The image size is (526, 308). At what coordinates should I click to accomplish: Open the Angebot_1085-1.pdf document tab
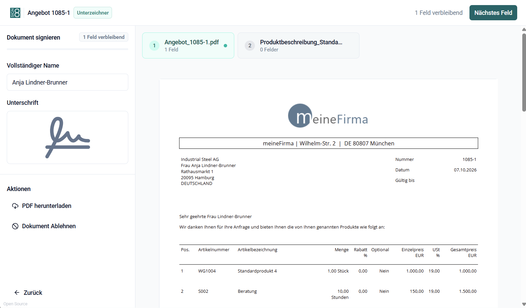click(188, 46)
